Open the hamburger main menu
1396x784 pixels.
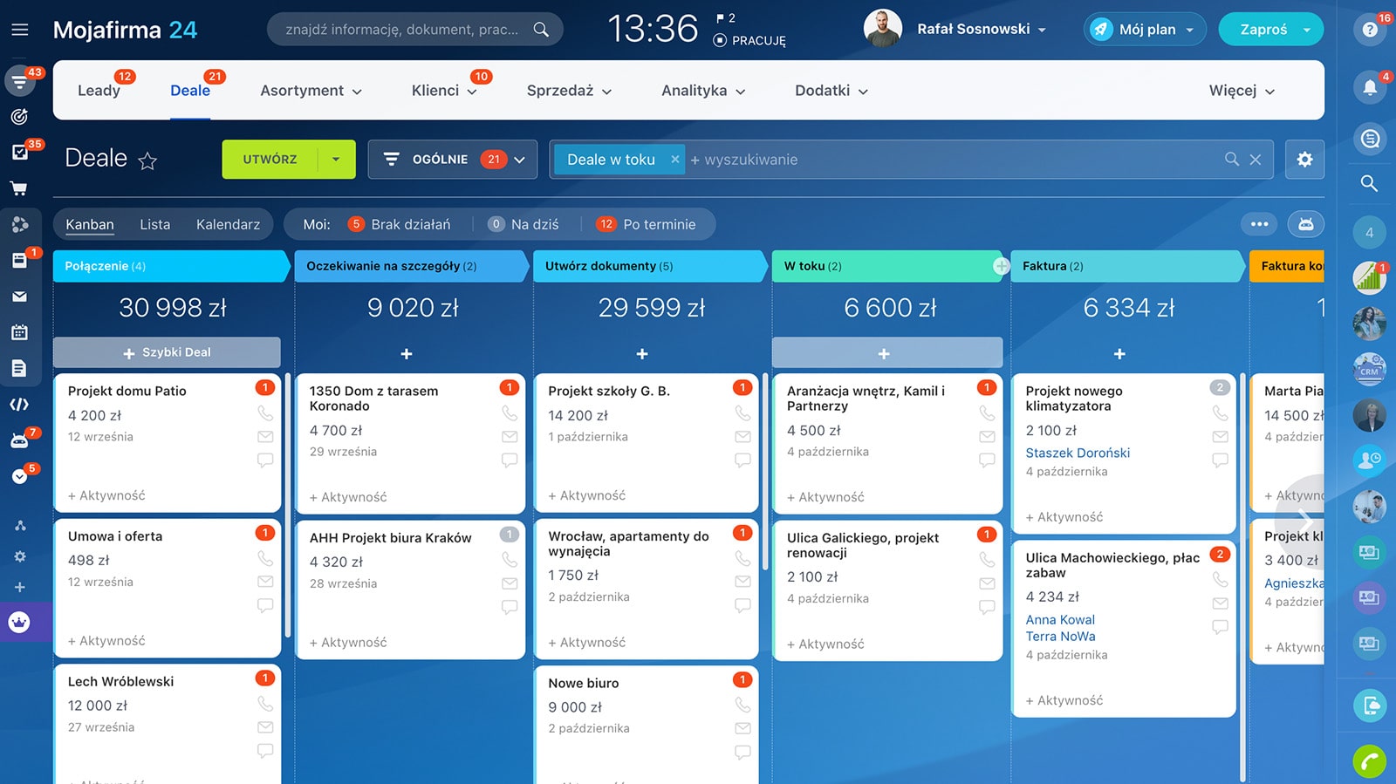(19, 30)
